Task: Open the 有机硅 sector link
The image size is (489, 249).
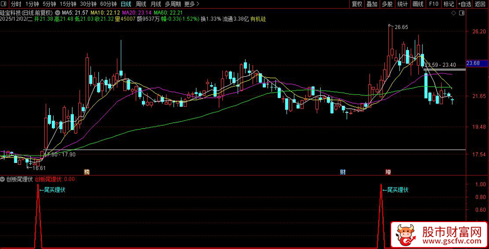Action: (258, 19)
